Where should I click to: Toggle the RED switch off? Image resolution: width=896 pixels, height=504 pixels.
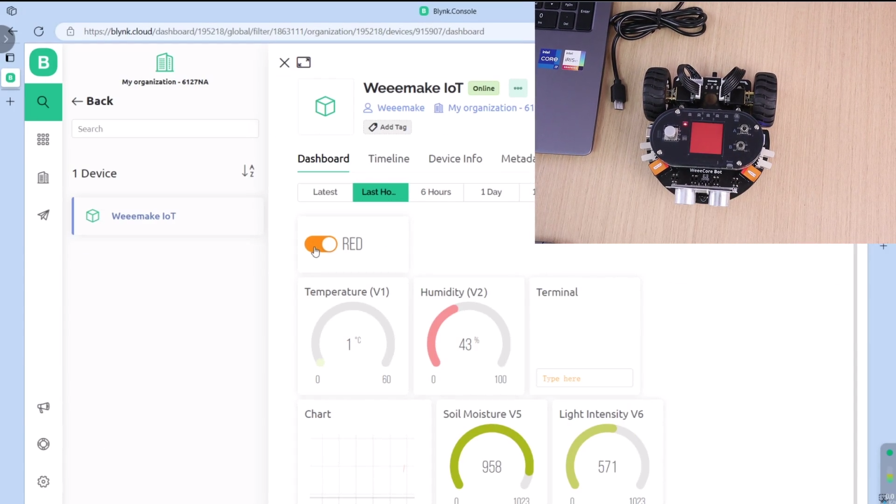click(321, 244)
